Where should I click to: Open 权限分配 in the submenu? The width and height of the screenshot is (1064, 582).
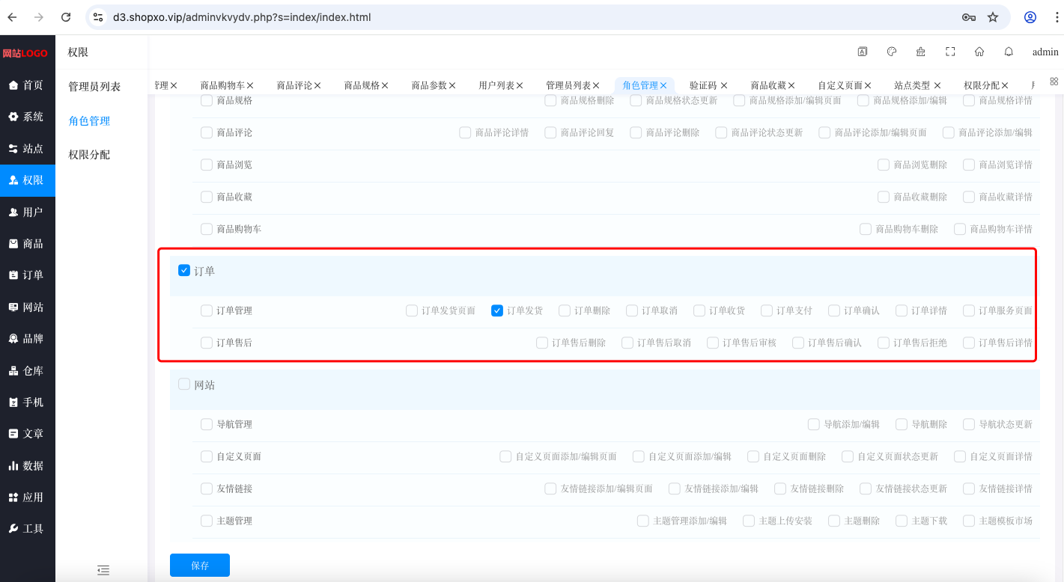click(89, 155)
